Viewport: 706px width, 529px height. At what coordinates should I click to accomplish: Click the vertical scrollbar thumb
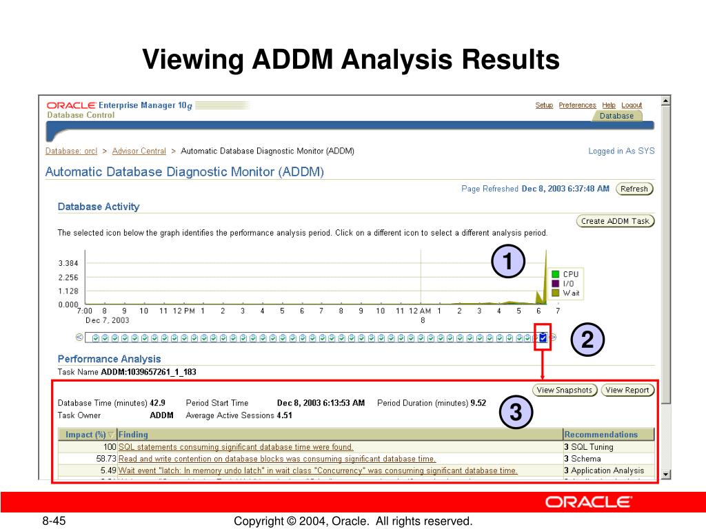[x=666, y=254]
